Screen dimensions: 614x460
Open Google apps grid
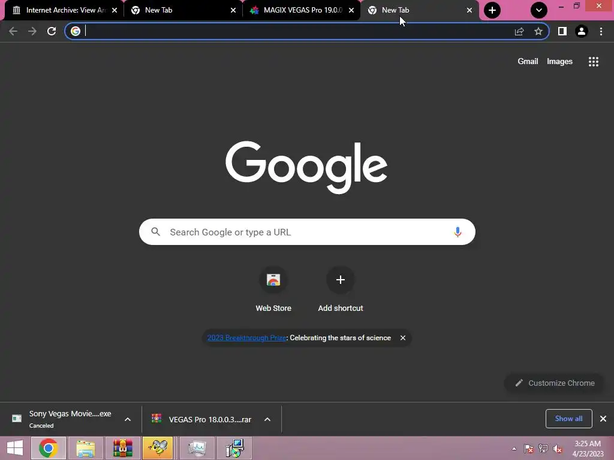tap(593, 62)
